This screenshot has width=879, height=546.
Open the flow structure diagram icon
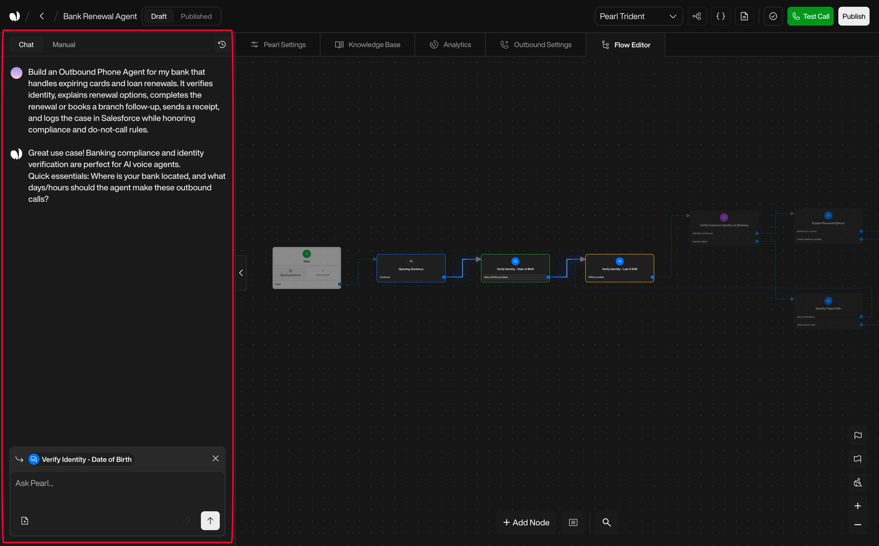(697, 16)
